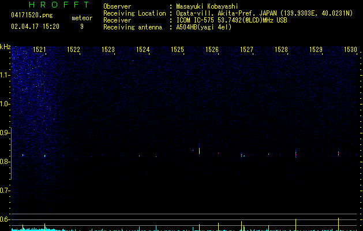The height and width of the screenshot is (231, 363).
Task: Click the 0.7 kHz frequency label
Action: coord(5,191)
